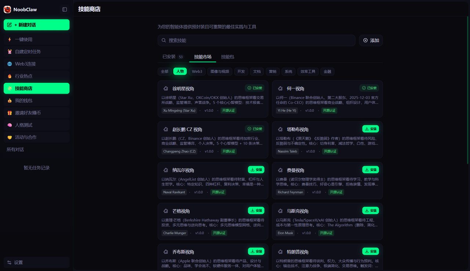Open 行业热点 in the sidebar
The width and height of the screenshot is (470, 271).
tap(36, 76)
